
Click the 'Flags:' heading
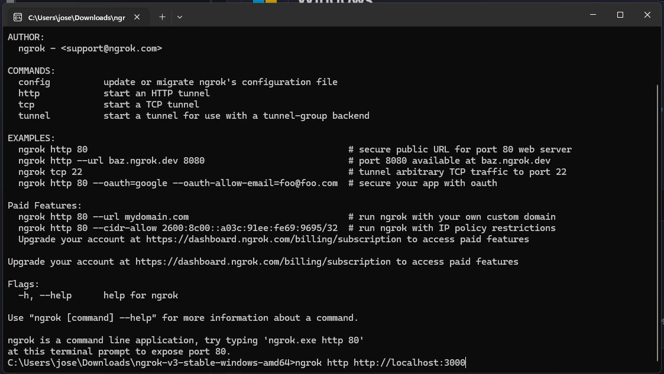[x=23, y=284]
